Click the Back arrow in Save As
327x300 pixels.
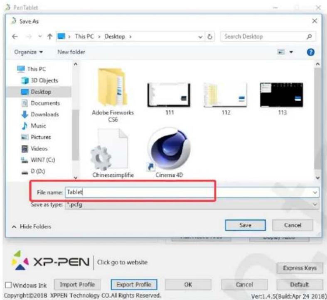tap(15, 37)
